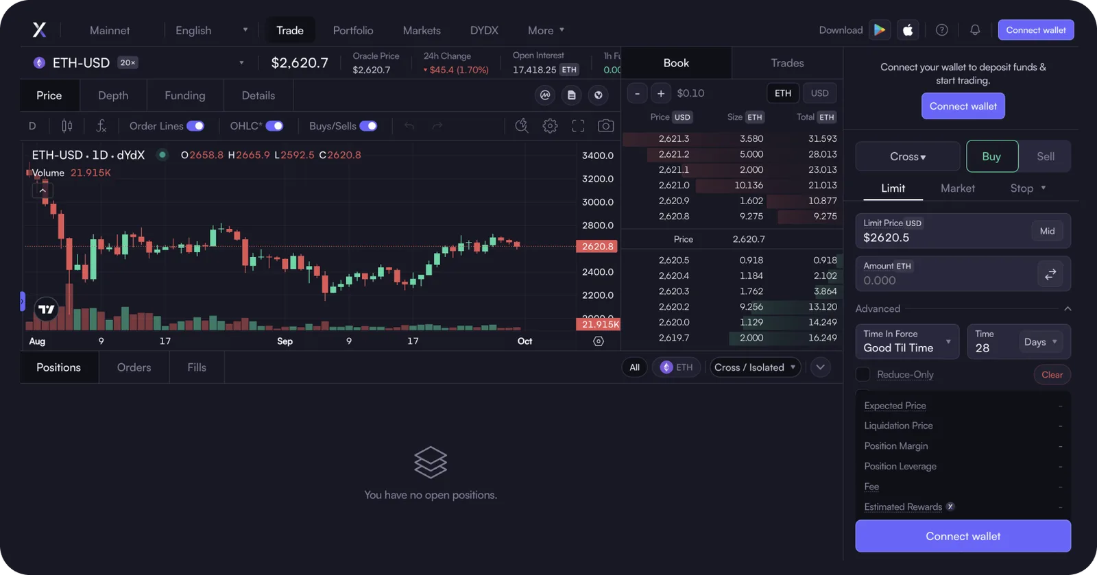Filter positions by ETH
The height and width of the screenshot is (575, 1097).
(677, 367)
